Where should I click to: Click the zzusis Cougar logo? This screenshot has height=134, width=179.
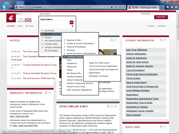tap(11, 19)
